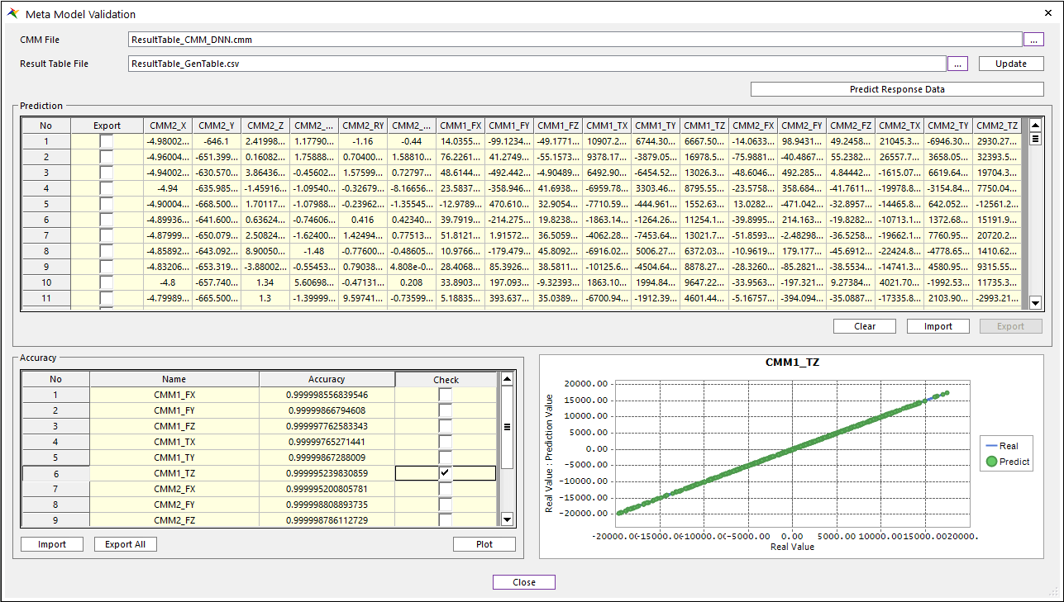The height and width of the screenshot is (602, 1064).
Task: Click the Check column header
Action: point(446,380)
